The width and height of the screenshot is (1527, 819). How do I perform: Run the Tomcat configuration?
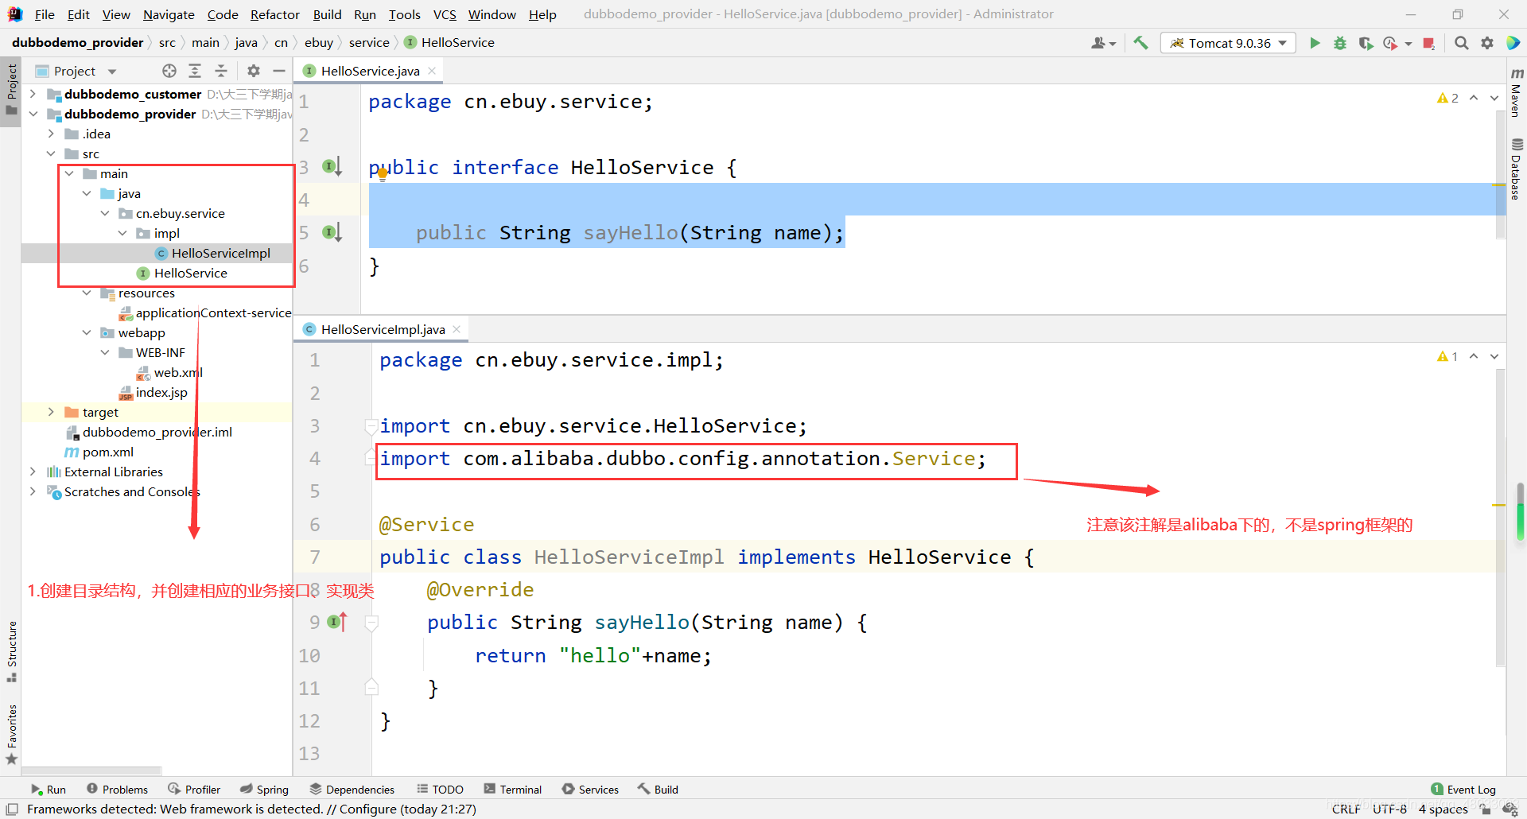click(x=1315, y=43)
